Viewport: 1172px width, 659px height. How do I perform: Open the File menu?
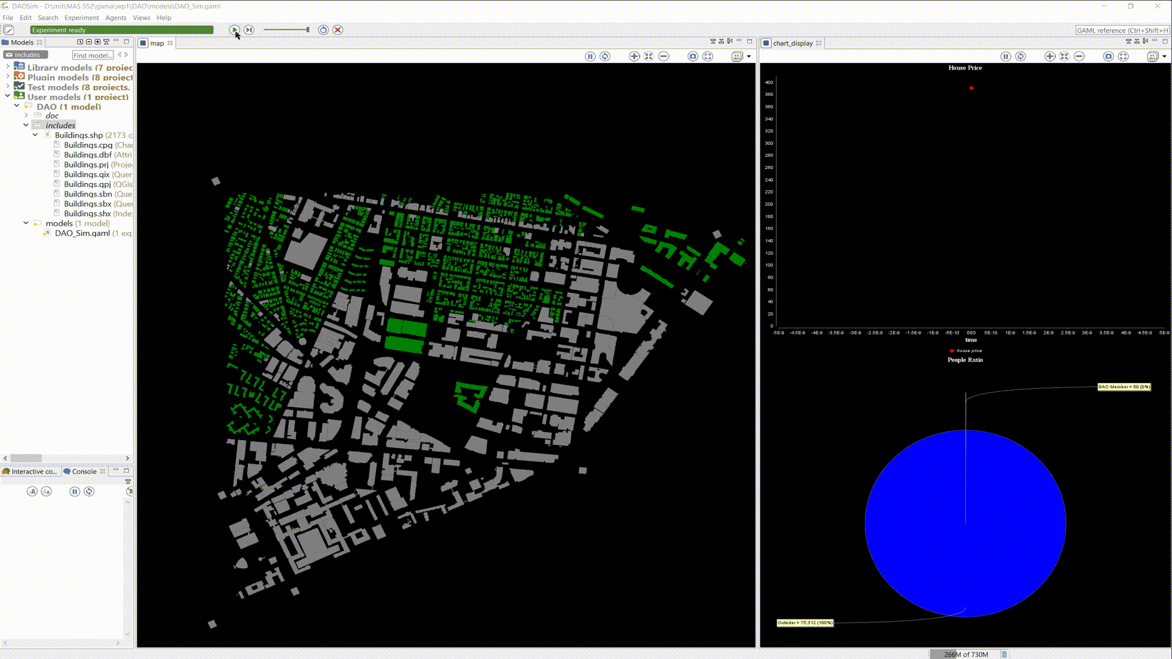point(8,18)
